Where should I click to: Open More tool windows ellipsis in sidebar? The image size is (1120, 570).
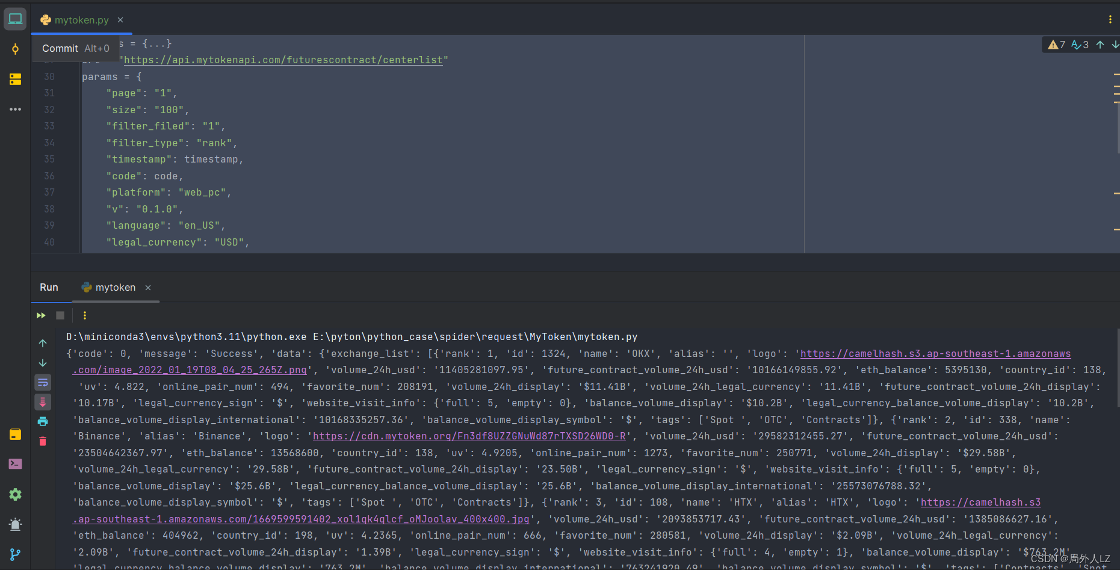[x=15, y=109]
